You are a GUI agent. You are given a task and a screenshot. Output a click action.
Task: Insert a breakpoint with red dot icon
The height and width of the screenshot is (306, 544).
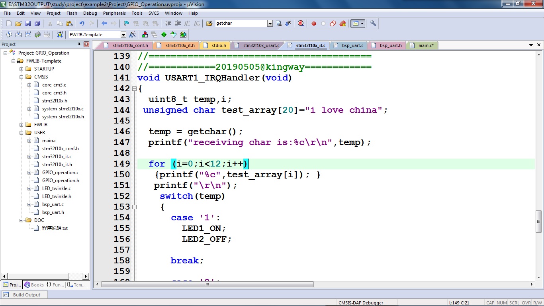(314, 24)
